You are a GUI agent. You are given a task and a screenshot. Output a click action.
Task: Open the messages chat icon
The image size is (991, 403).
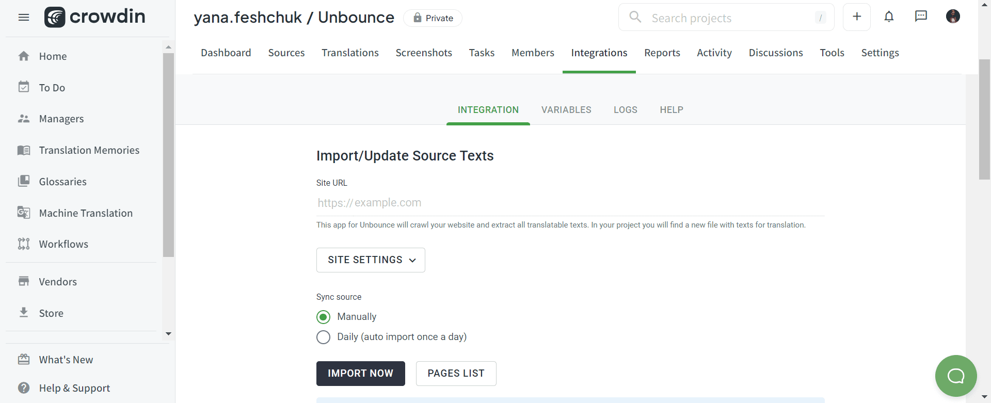921,17
